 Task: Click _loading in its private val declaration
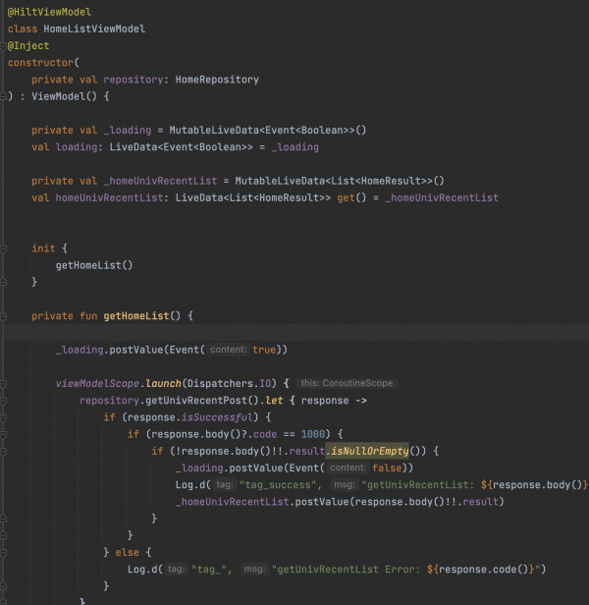click(128, 131)
